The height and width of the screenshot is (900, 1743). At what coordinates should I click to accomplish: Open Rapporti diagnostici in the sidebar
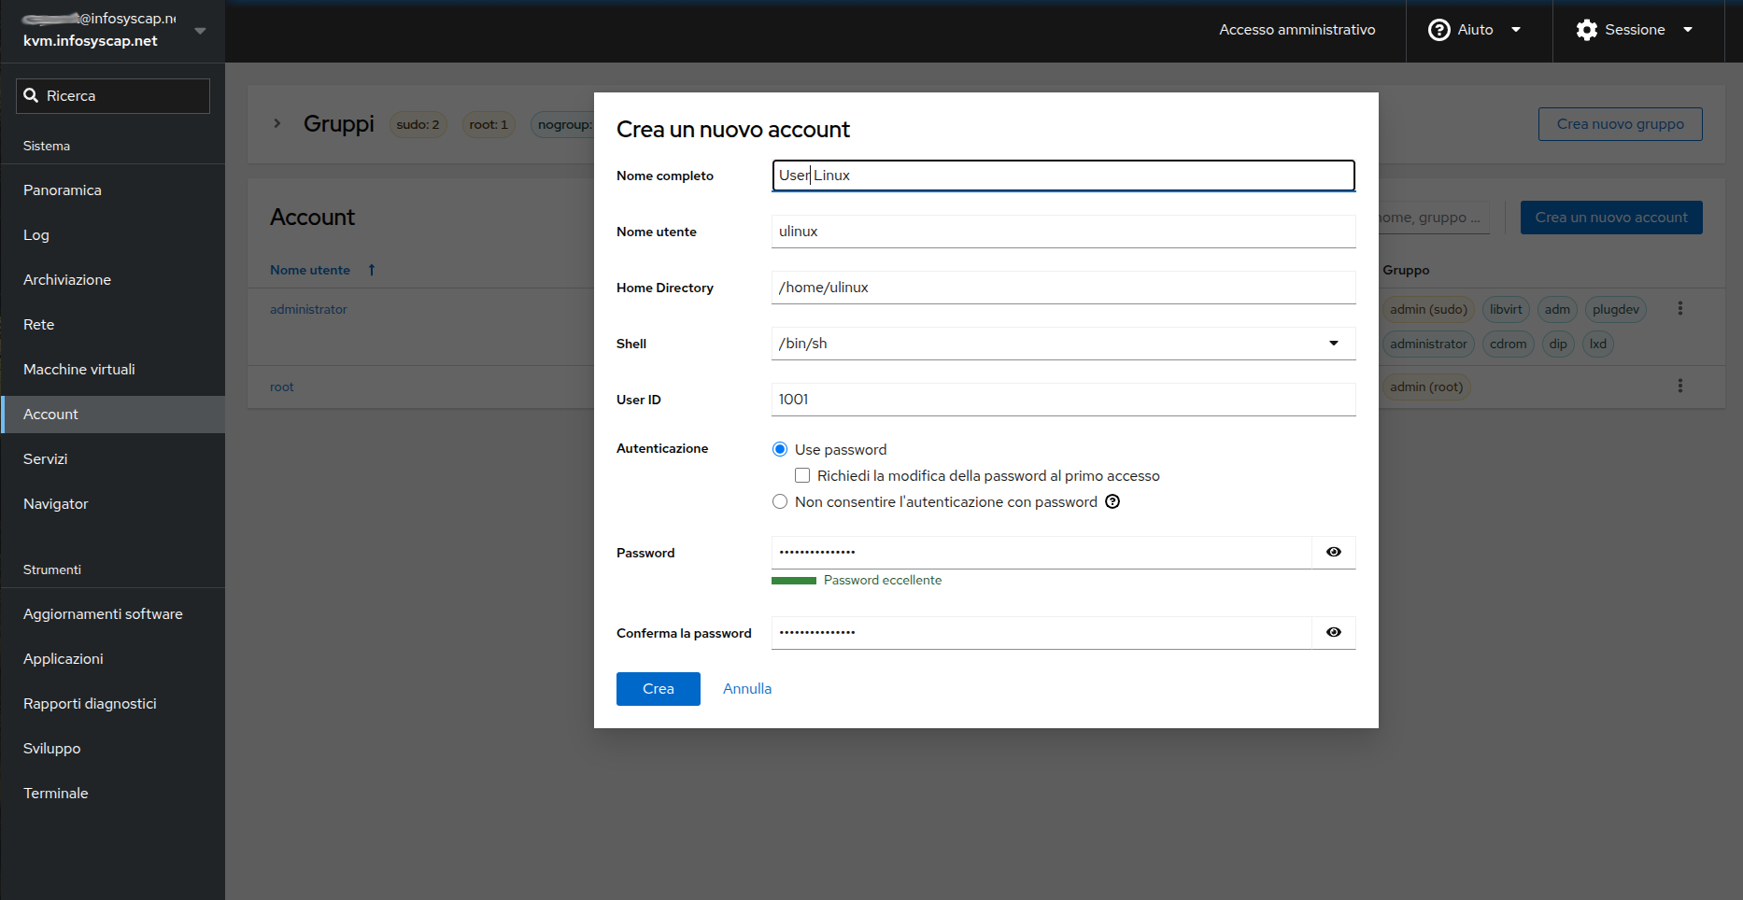coord(112,704)
